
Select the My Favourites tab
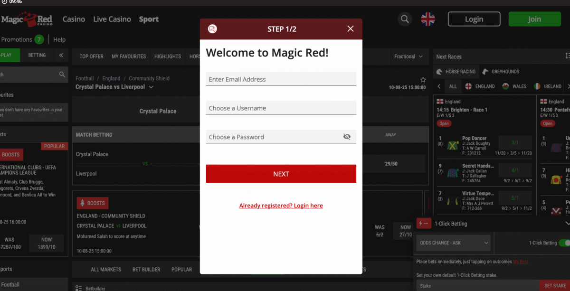[129, 56]
